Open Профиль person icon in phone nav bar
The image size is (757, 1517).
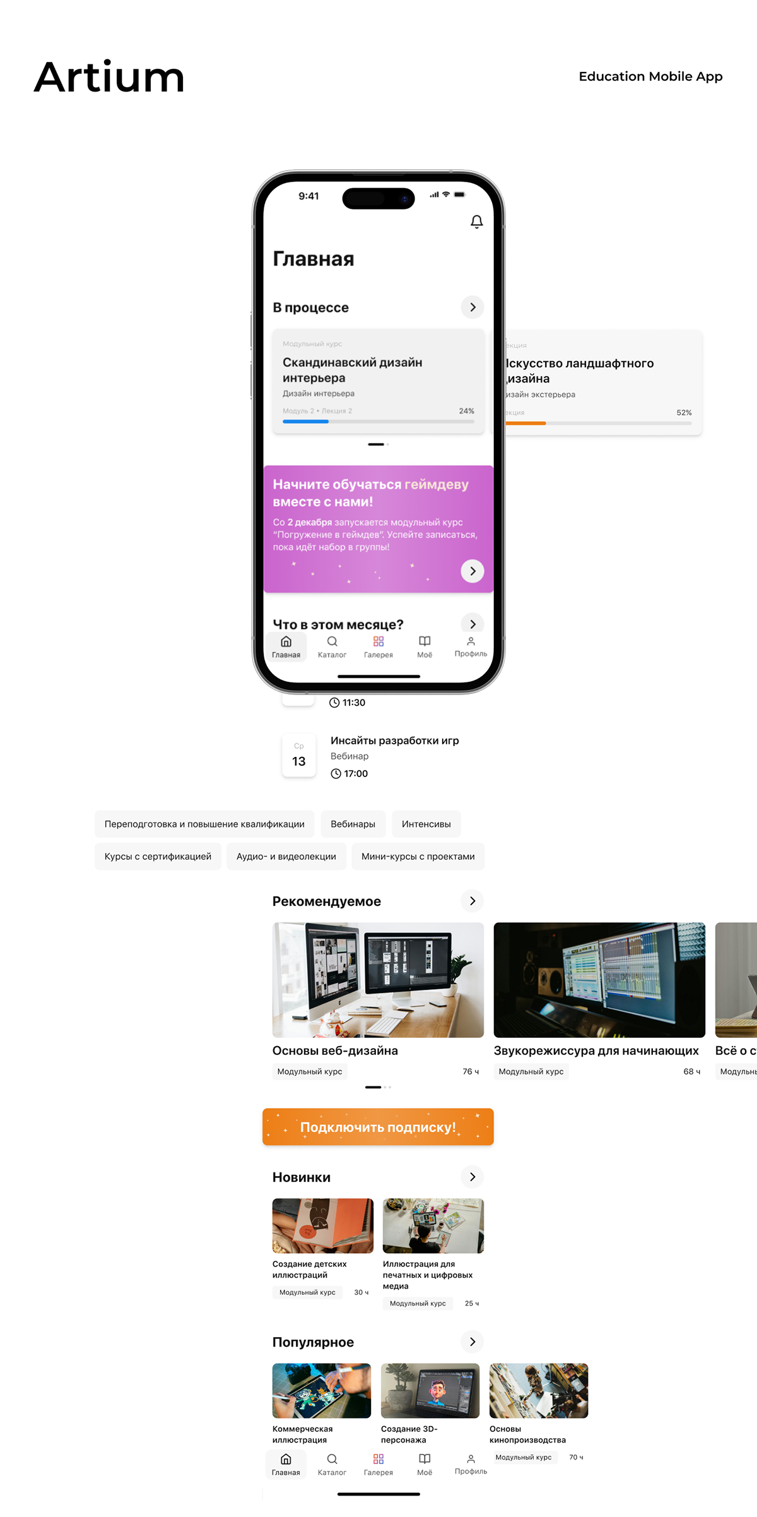tap(471, 641)
